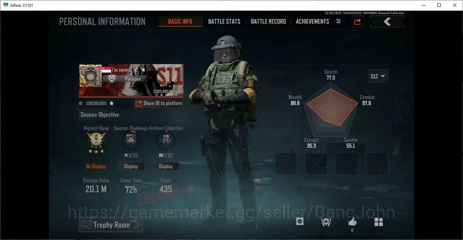Click Display under Season Challenge
The image size is (463, 240).
(x=131, y=166)
